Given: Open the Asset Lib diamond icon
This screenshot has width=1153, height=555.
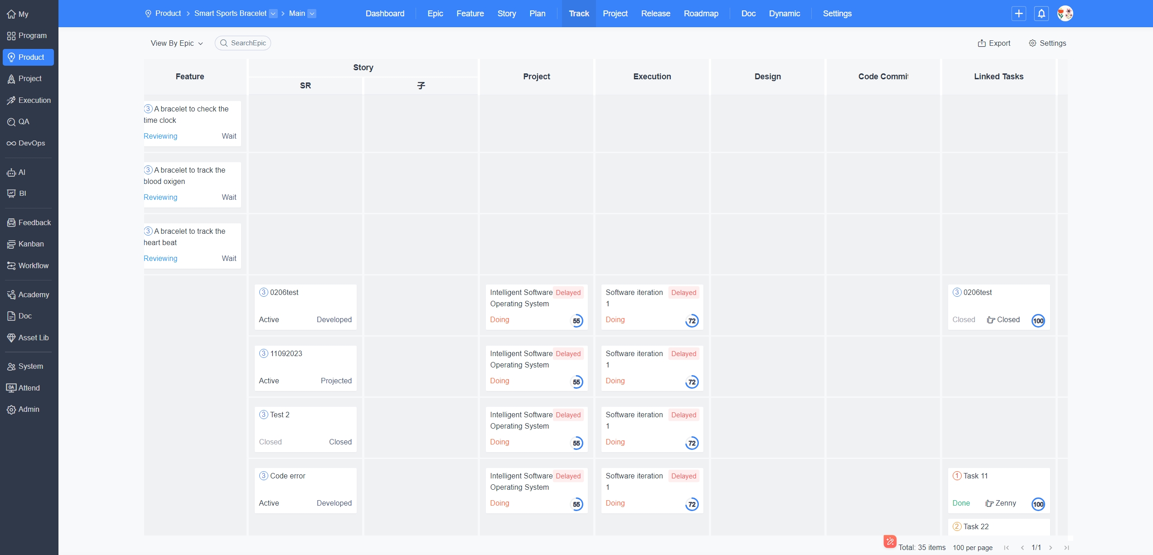Looking at the screenshot, I should coord(11,338).
